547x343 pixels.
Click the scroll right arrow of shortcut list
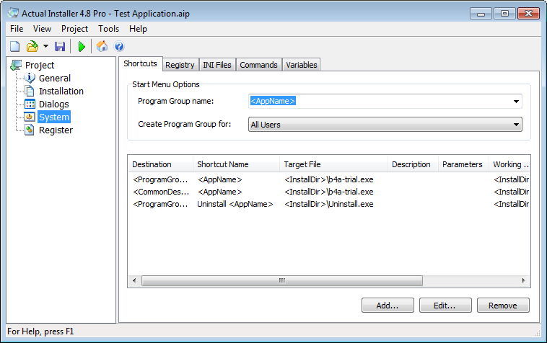[x=523, y=280]
